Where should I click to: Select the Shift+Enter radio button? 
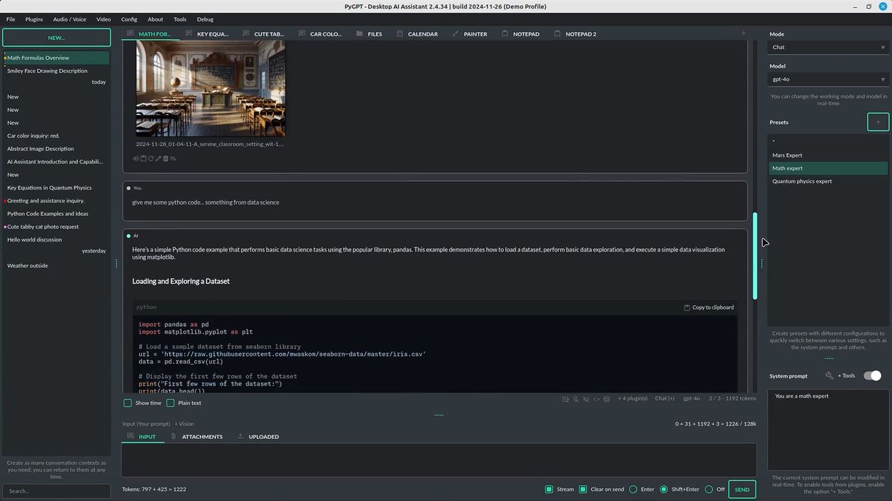(x=664, y=489)
